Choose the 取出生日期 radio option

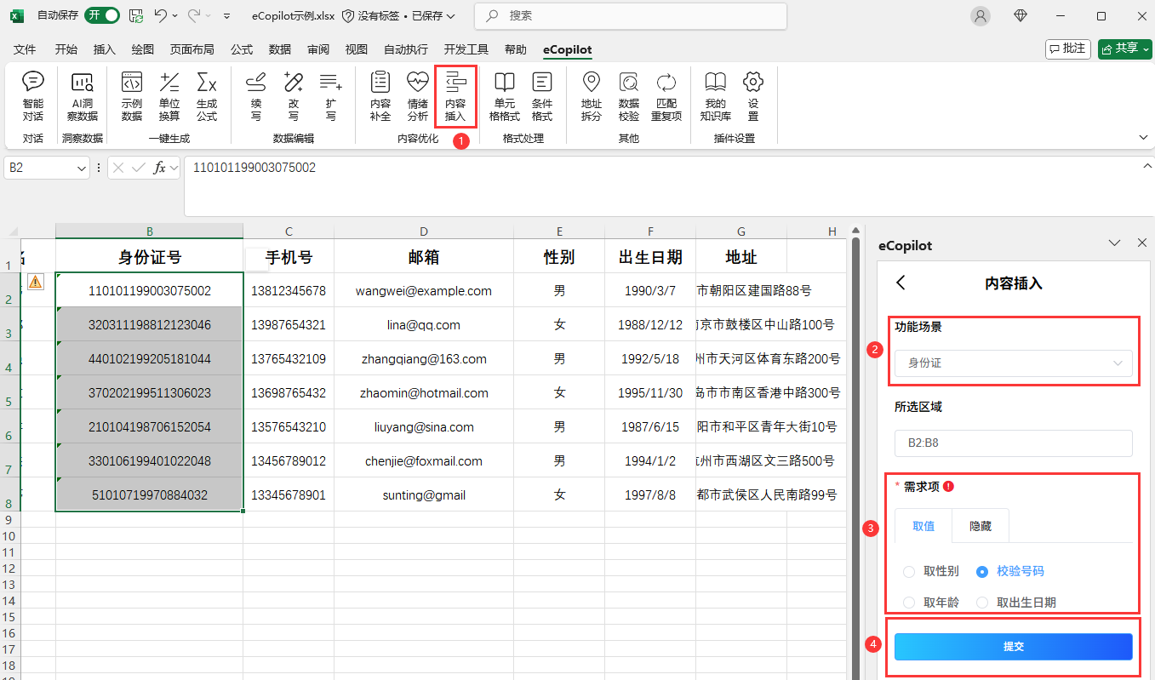coord(982,602)
